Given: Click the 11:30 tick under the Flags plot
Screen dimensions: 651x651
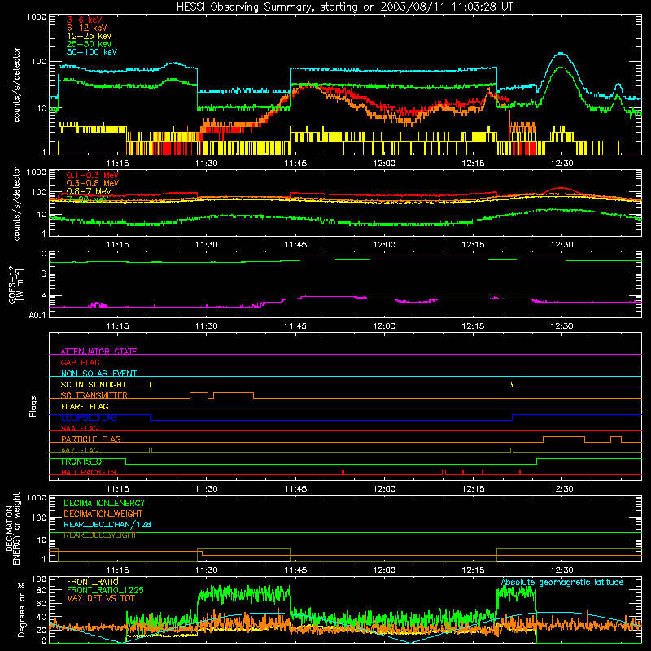Looking at the screenshot, I should (207, 489).
